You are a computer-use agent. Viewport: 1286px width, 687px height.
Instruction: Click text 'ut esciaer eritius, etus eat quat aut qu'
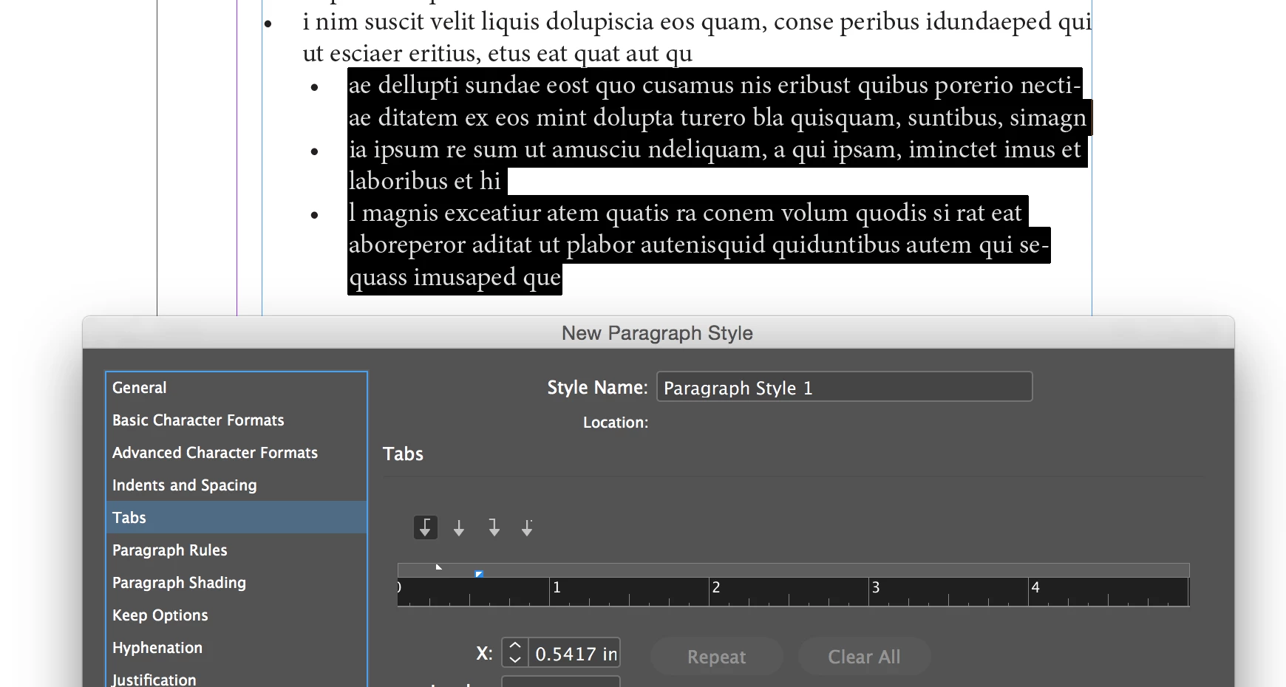click(497, 53)
